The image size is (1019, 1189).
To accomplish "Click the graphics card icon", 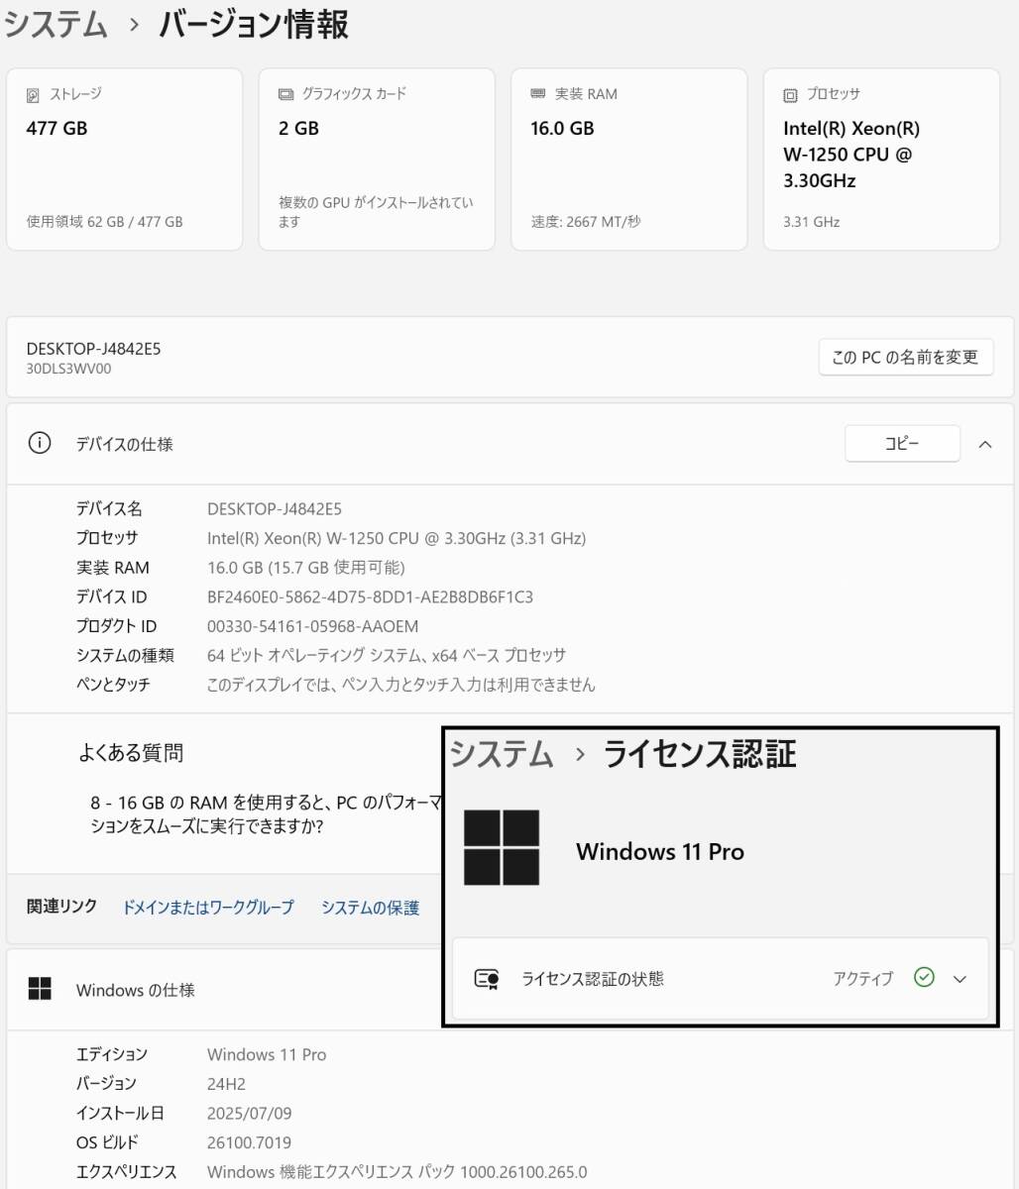I will [285, 95].
